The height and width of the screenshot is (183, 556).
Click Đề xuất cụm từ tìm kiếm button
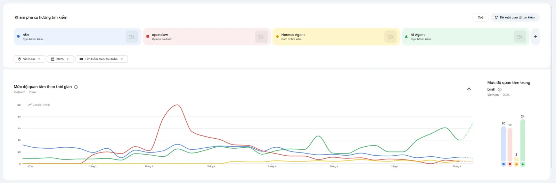tap(515, 17)
